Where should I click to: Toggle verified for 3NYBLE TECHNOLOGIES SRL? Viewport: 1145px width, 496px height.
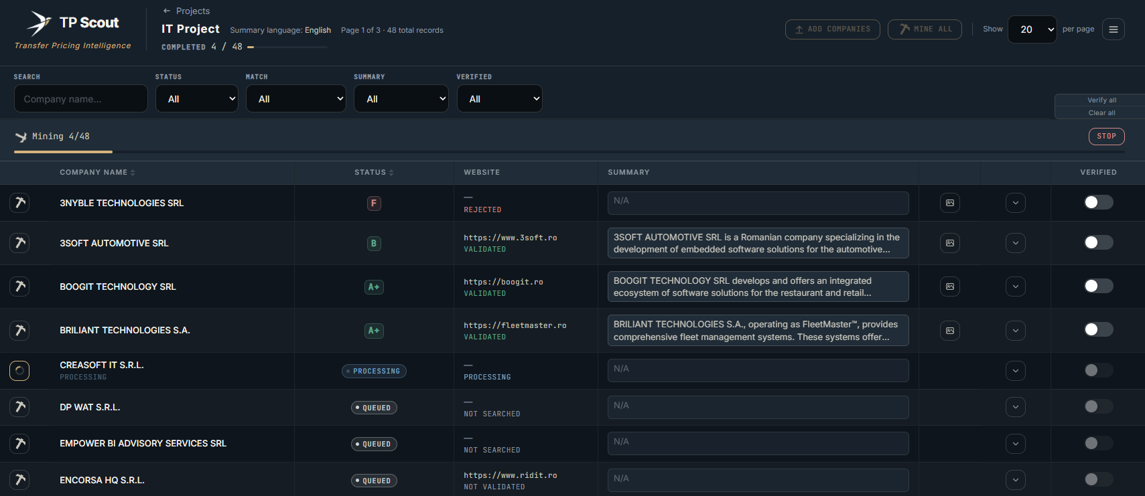click(1099, 202)
